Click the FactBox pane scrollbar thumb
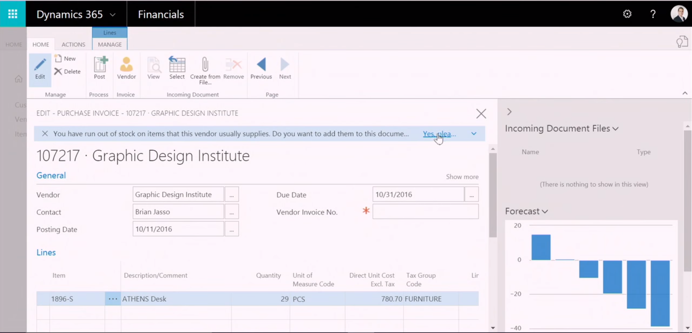Image resolution: width=692 pixels, height=333 pixels. click(x=687, y=201)
